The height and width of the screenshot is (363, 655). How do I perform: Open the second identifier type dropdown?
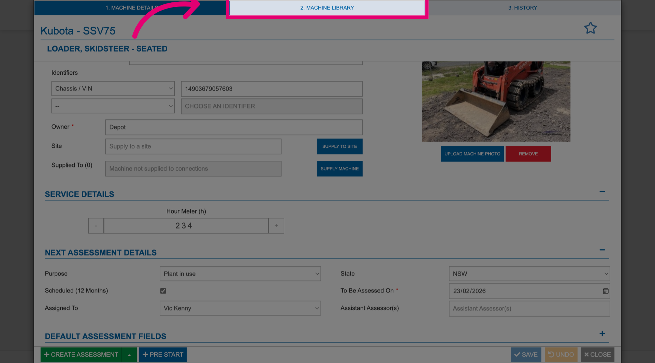pyautogui.click(x=113, y=106)
